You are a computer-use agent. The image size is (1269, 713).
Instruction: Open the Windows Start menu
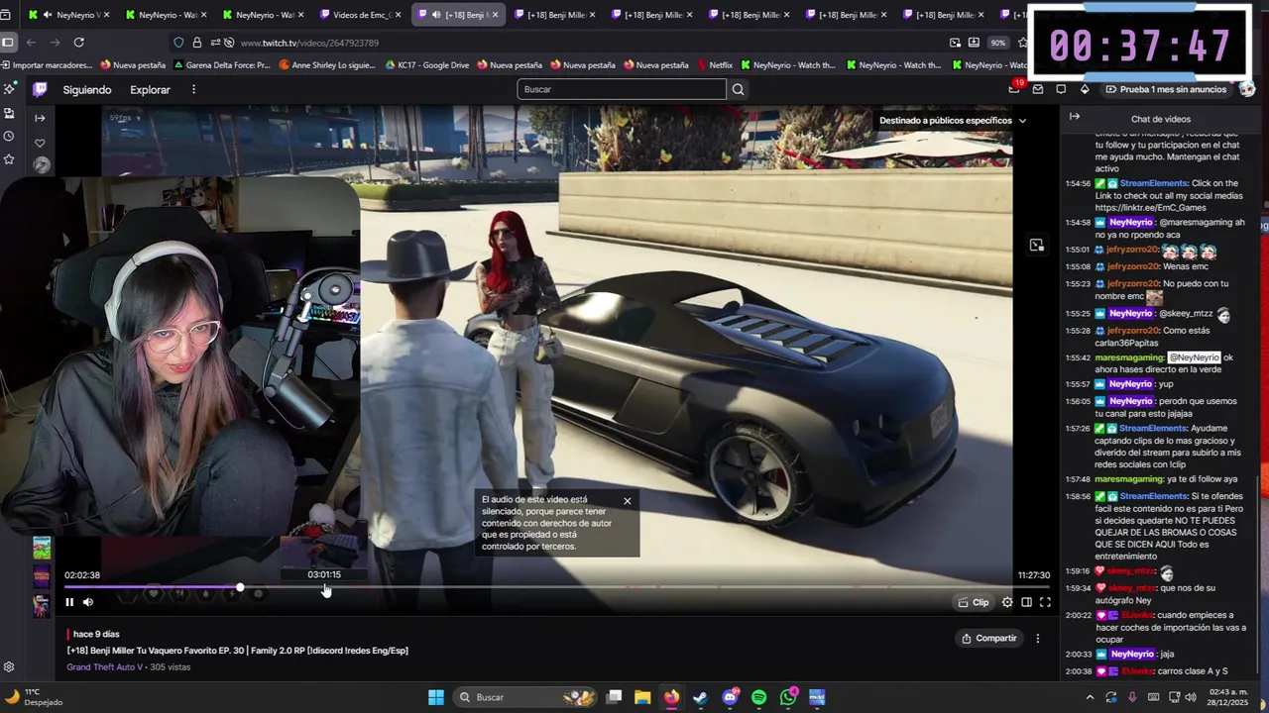pos(436,697)
